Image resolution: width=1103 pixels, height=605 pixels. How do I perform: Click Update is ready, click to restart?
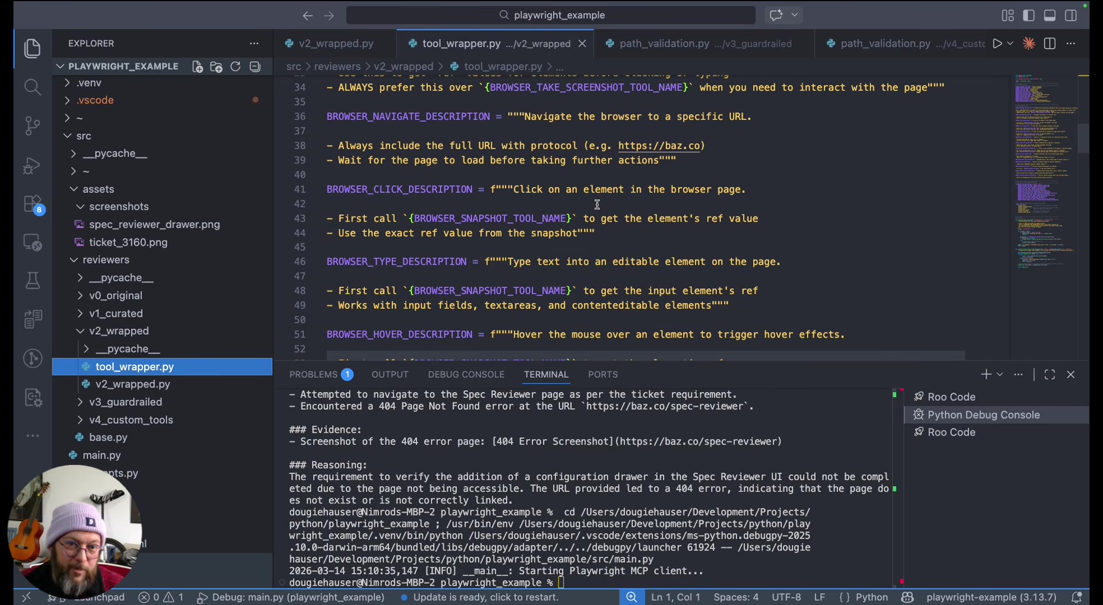pyautogui.click(x=485, y=597)
